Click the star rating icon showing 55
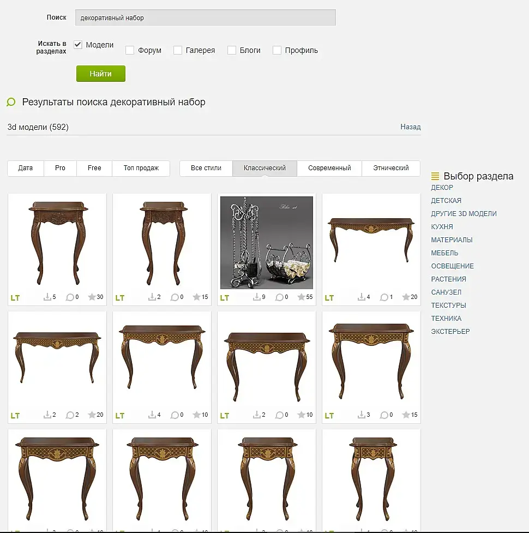Image resolution: width=529 pixels, height=533 pixels. click(x=301, y=297)
